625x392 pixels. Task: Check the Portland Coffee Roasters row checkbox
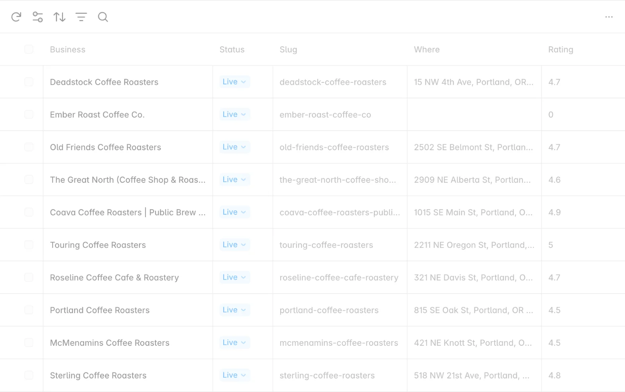tap(29, 310)
